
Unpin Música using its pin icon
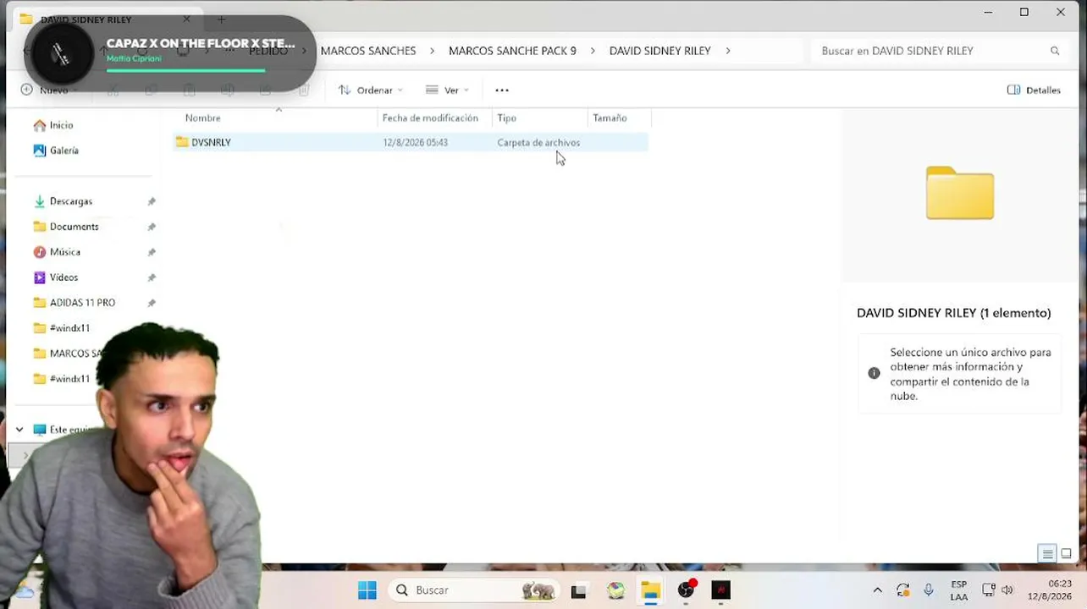(152, 252)
